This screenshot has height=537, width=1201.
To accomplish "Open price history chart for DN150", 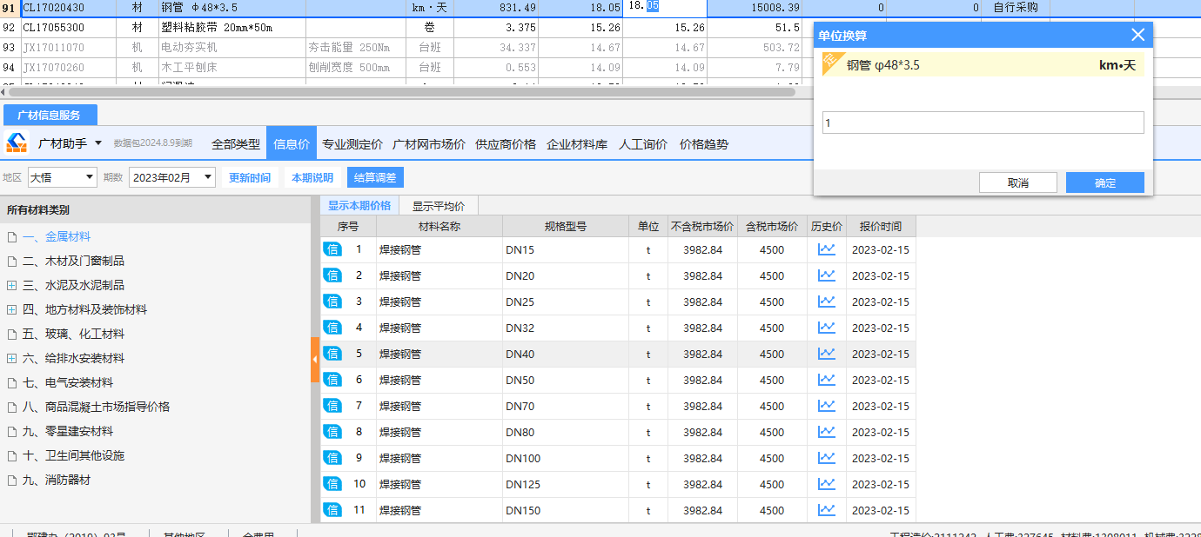I will (x=826, y=510).
